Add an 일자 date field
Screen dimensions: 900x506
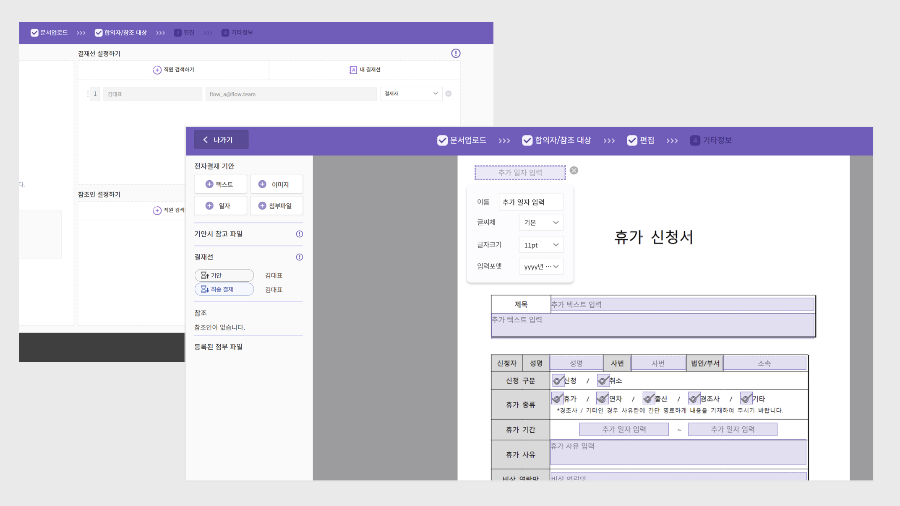click(x=220, y=206)
